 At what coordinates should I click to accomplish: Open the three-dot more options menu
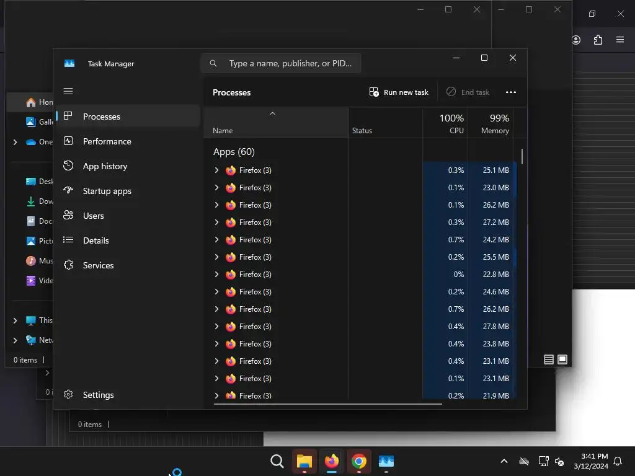pyautogui.click(x=511, y=92)
